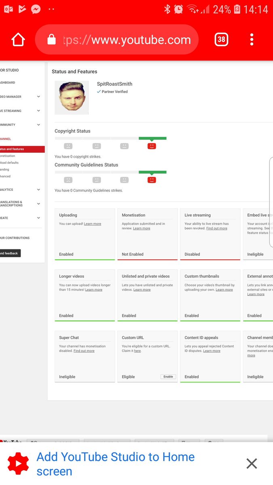Click the SpitRoastSmith channel name
The image size is (273, 485).
point(114,84)
